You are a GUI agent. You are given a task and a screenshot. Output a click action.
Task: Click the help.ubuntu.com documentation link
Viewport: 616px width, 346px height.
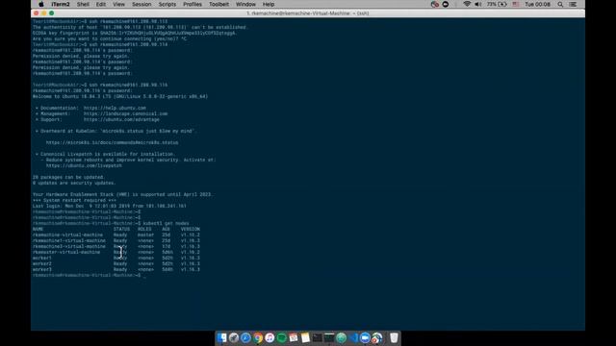pyautogui.click(x=115, y=108)
